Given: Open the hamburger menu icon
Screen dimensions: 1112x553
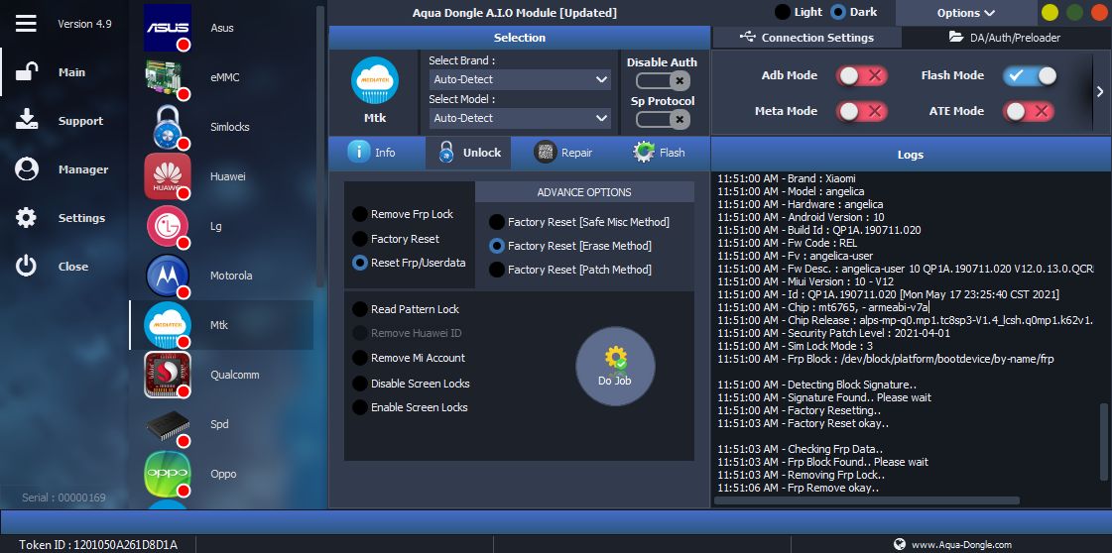Looking at the screenshot, I should [x=26, y=24].
